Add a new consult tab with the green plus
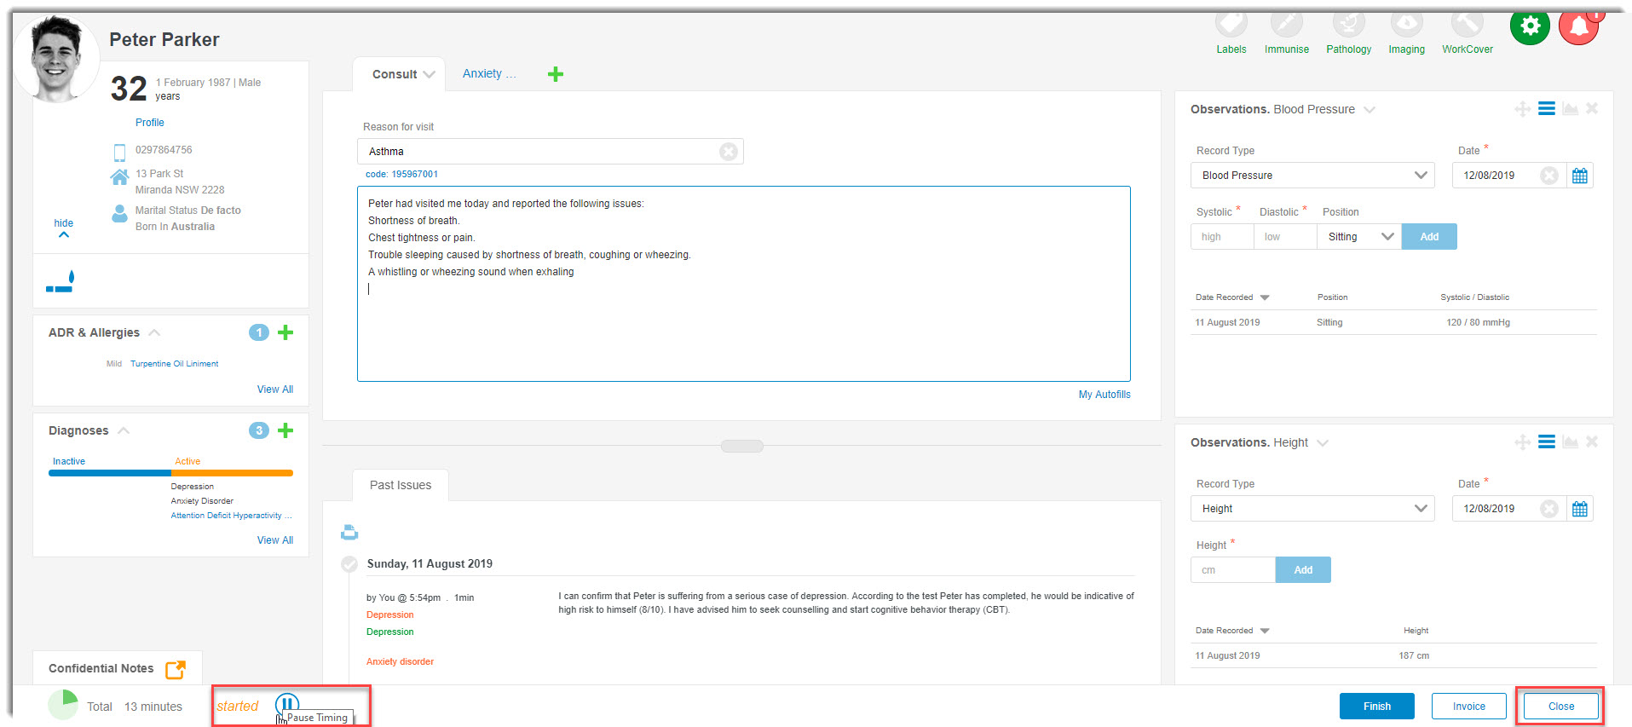 pyautogui.click(x=556, y=74)
